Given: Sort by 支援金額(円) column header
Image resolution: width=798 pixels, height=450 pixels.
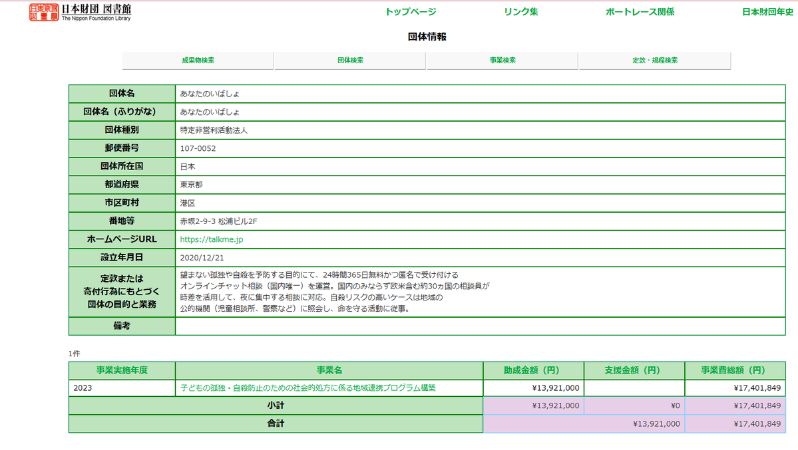Looking at the screenshot, I should tap(632, 370).
